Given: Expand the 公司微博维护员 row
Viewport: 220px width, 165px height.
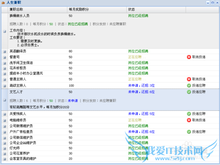Looking at the screenshot, I should [x=4, y=126].
